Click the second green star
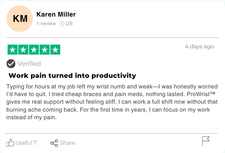Viewport: 225px width, 153px height. pos(23,50)
